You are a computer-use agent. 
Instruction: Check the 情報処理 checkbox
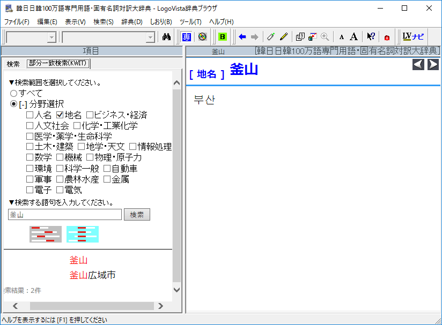pos(133,147)
